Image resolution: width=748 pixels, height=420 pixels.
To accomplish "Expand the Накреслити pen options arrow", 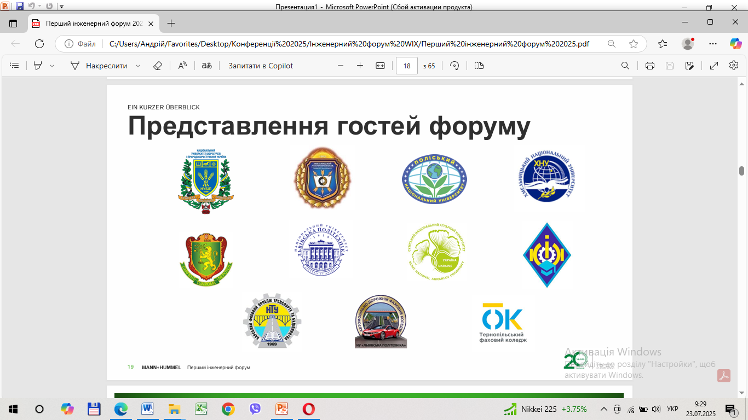I will pos(138,66).
